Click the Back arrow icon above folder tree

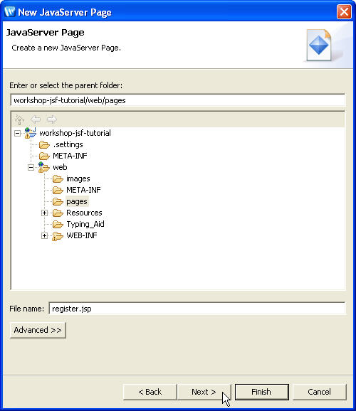36,119
